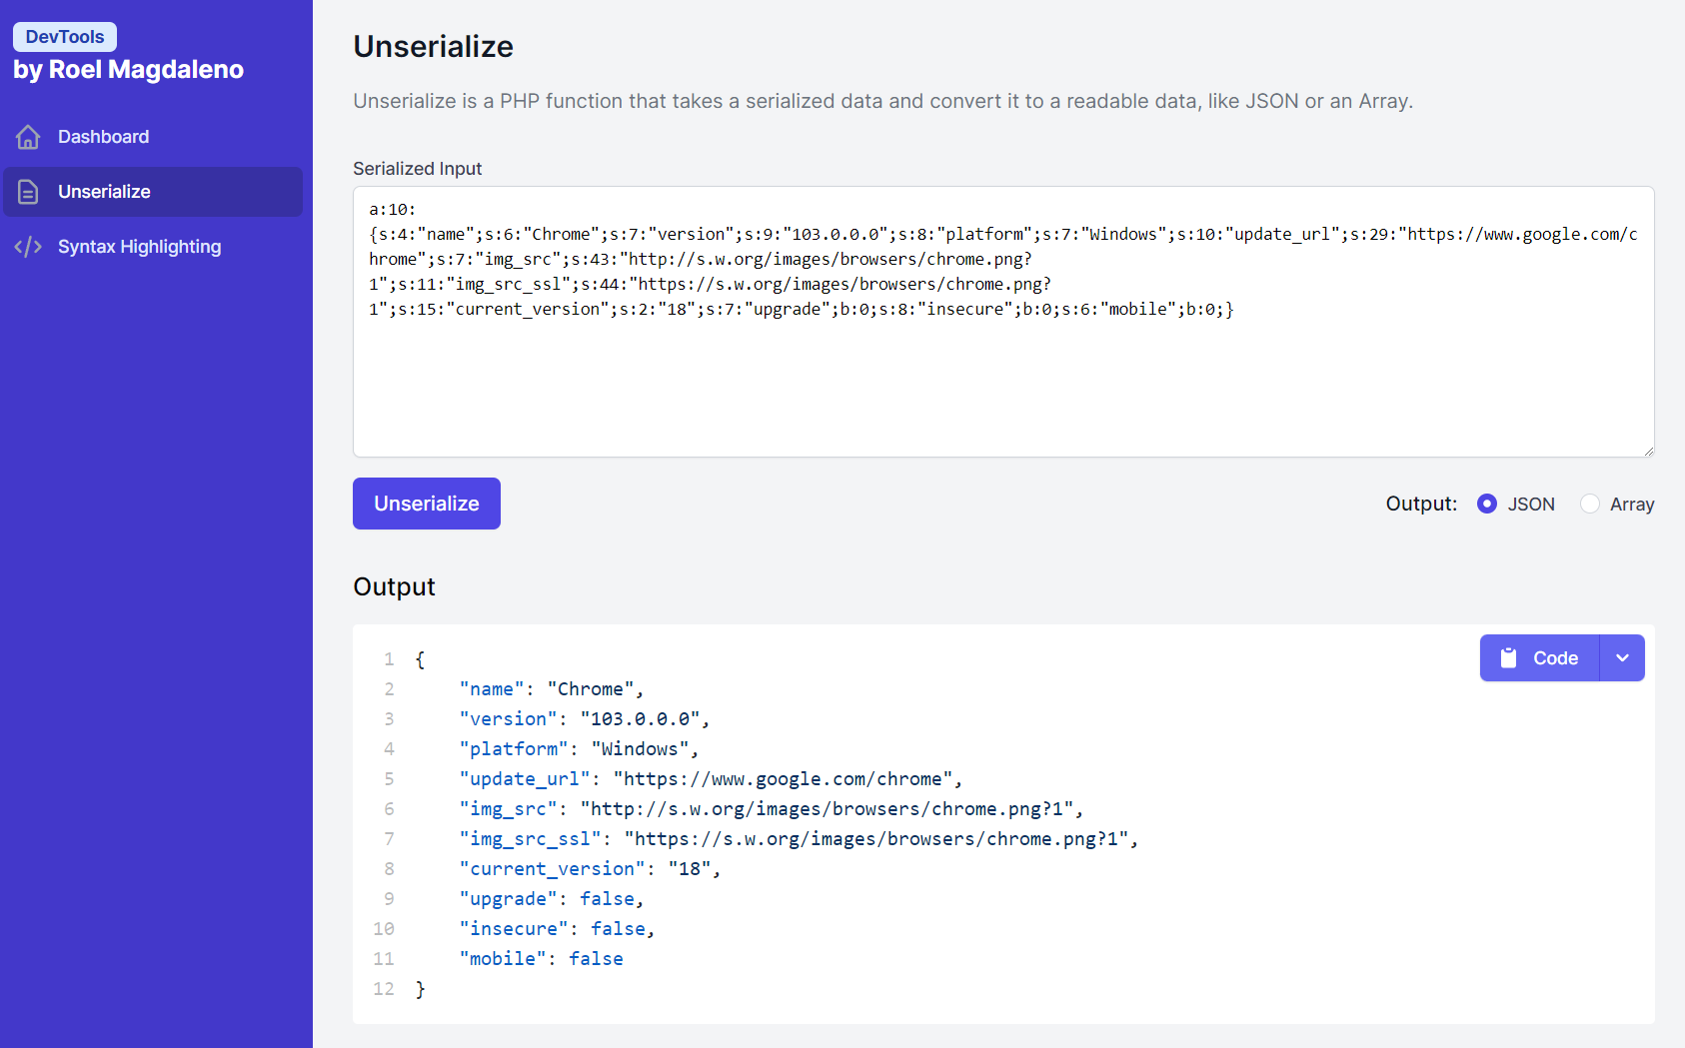This screenshot has width=1685, height=1048.
Task: Click the "img_src" output line
Action: 772,809
